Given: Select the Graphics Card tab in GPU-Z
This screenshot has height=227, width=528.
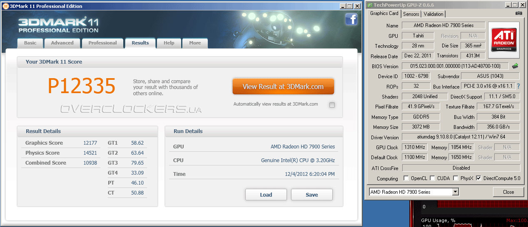Looking at the screenshot, I should pos(384,13).
